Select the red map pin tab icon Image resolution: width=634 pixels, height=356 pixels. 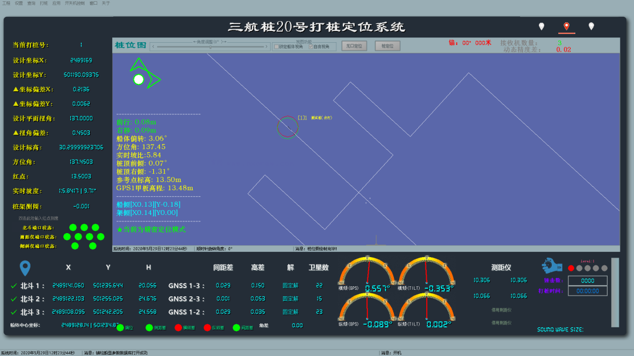pyautogui.click(x=566, y=26)
